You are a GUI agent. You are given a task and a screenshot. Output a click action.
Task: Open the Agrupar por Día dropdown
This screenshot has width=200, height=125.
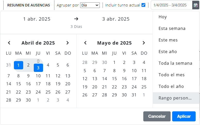click(x=90, y=5)
